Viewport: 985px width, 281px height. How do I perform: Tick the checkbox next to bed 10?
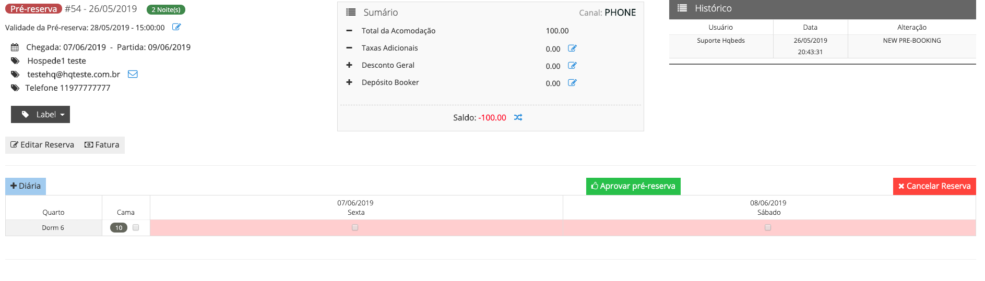click(136, 227)
